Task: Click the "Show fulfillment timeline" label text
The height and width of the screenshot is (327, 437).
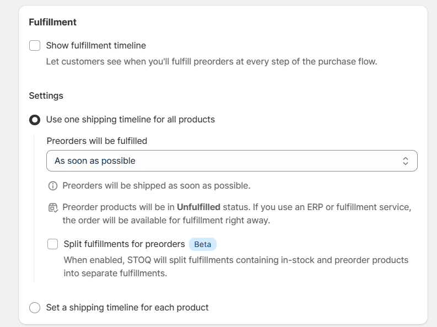Action: (x=96, y=46)
